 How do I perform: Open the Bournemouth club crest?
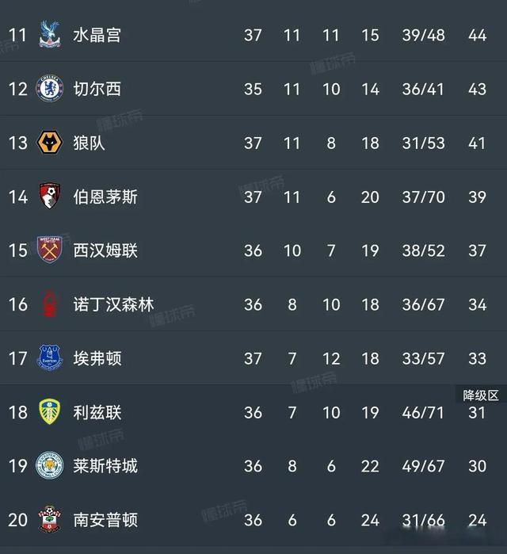(50, 197)
